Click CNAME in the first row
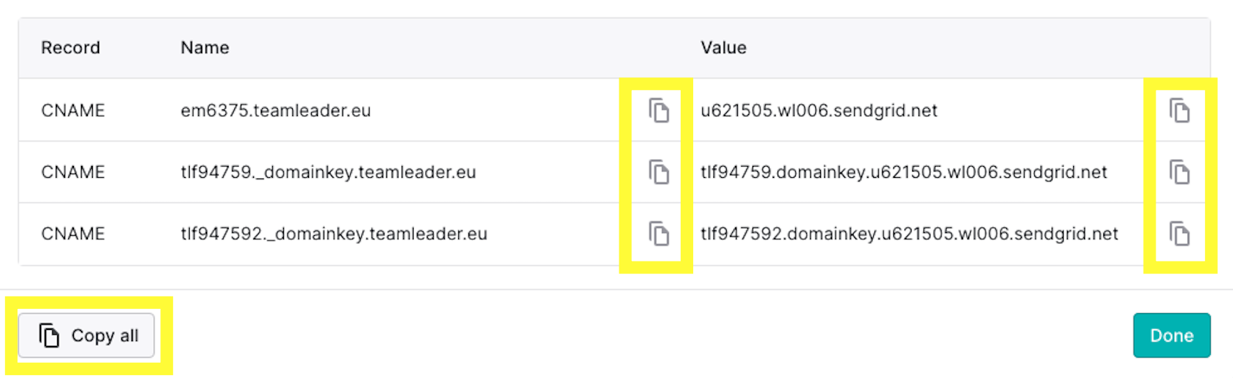Image resolution: width=1233 pixels, height=378 pixels. [73, 110]
